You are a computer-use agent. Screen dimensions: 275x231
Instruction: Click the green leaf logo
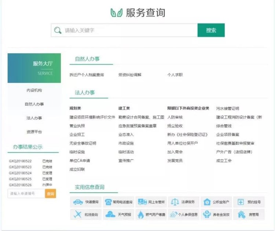[117, 13]
